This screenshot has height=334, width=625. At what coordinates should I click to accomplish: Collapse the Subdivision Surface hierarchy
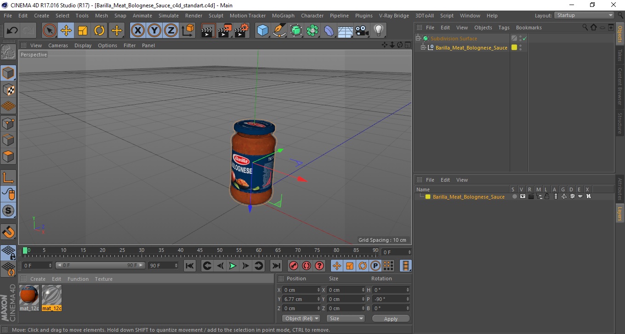pos(418,39)
